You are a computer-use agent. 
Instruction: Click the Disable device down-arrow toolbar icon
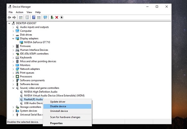(x=61, y=17)
